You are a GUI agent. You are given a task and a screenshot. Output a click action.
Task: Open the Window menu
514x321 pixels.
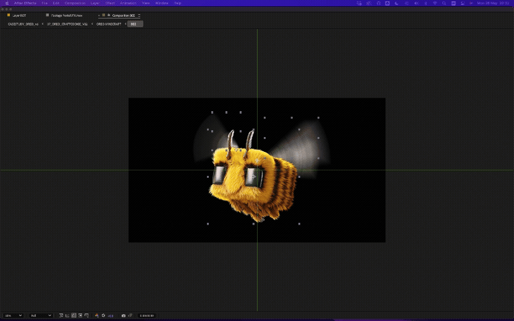(162, 3)
